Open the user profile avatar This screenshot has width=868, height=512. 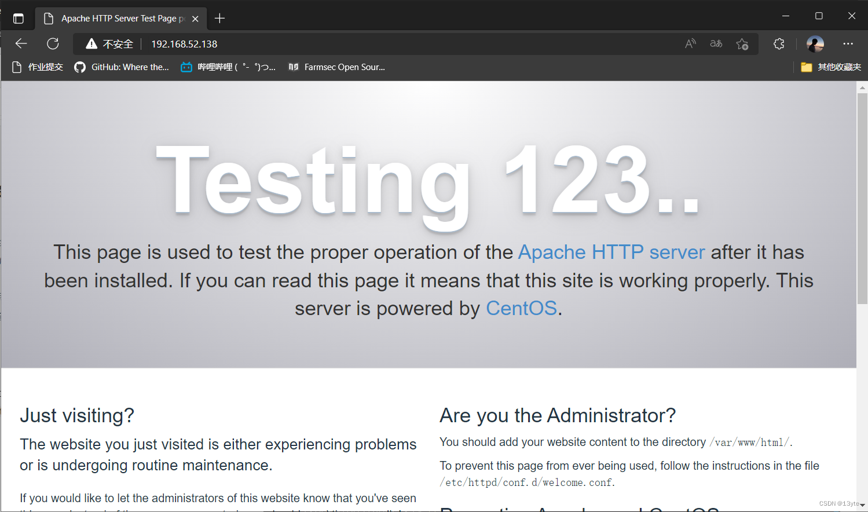coord(815,44)
